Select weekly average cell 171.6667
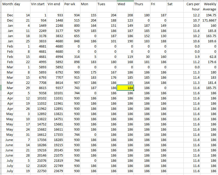Screen dimensions: 218x175 click(209, 21)
